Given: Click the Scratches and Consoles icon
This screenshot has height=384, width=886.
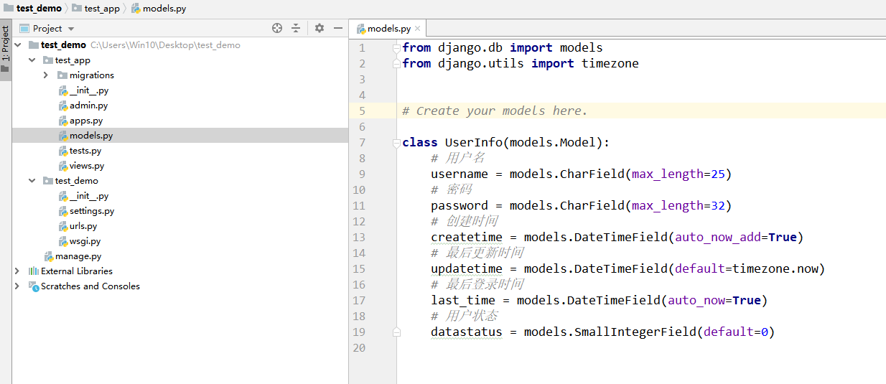Looking at the screenshot, I should (33, 286).
